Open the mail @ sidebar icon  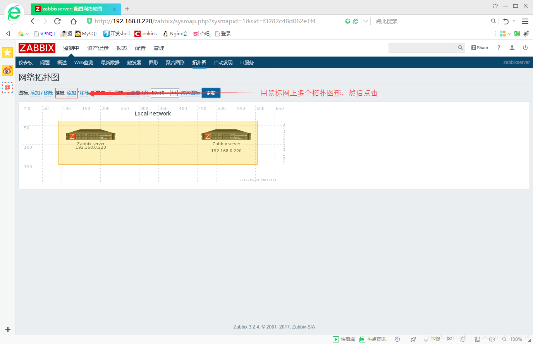(x=7, y=88)
